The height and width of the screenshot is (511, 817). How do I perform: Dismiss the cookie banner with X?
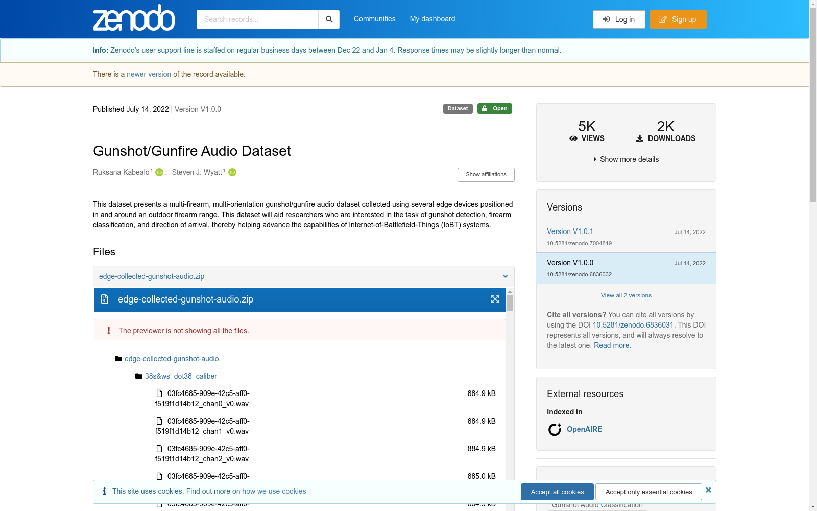pos(708,490)
